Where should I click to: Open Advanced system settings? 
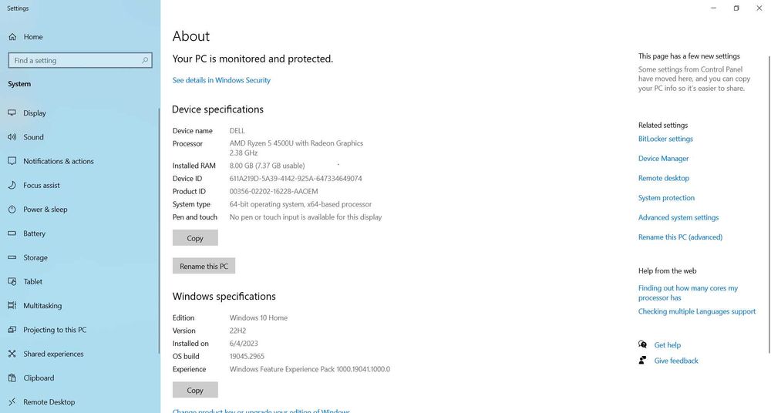[x=678, y=217]
